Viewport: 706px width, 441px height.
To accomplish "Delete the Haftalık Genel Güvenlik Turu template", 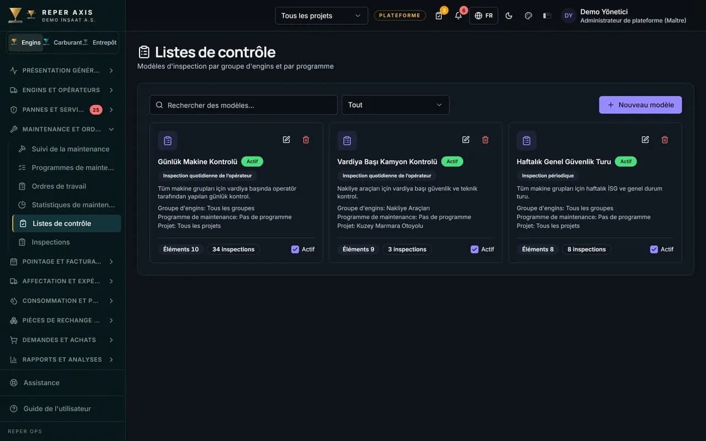I will pyautogui.click(x=665, y=139).
